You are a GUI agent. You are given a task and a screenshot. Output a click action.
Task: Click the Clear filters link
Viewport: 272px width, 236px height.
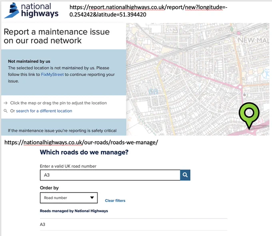pos(115,201)
